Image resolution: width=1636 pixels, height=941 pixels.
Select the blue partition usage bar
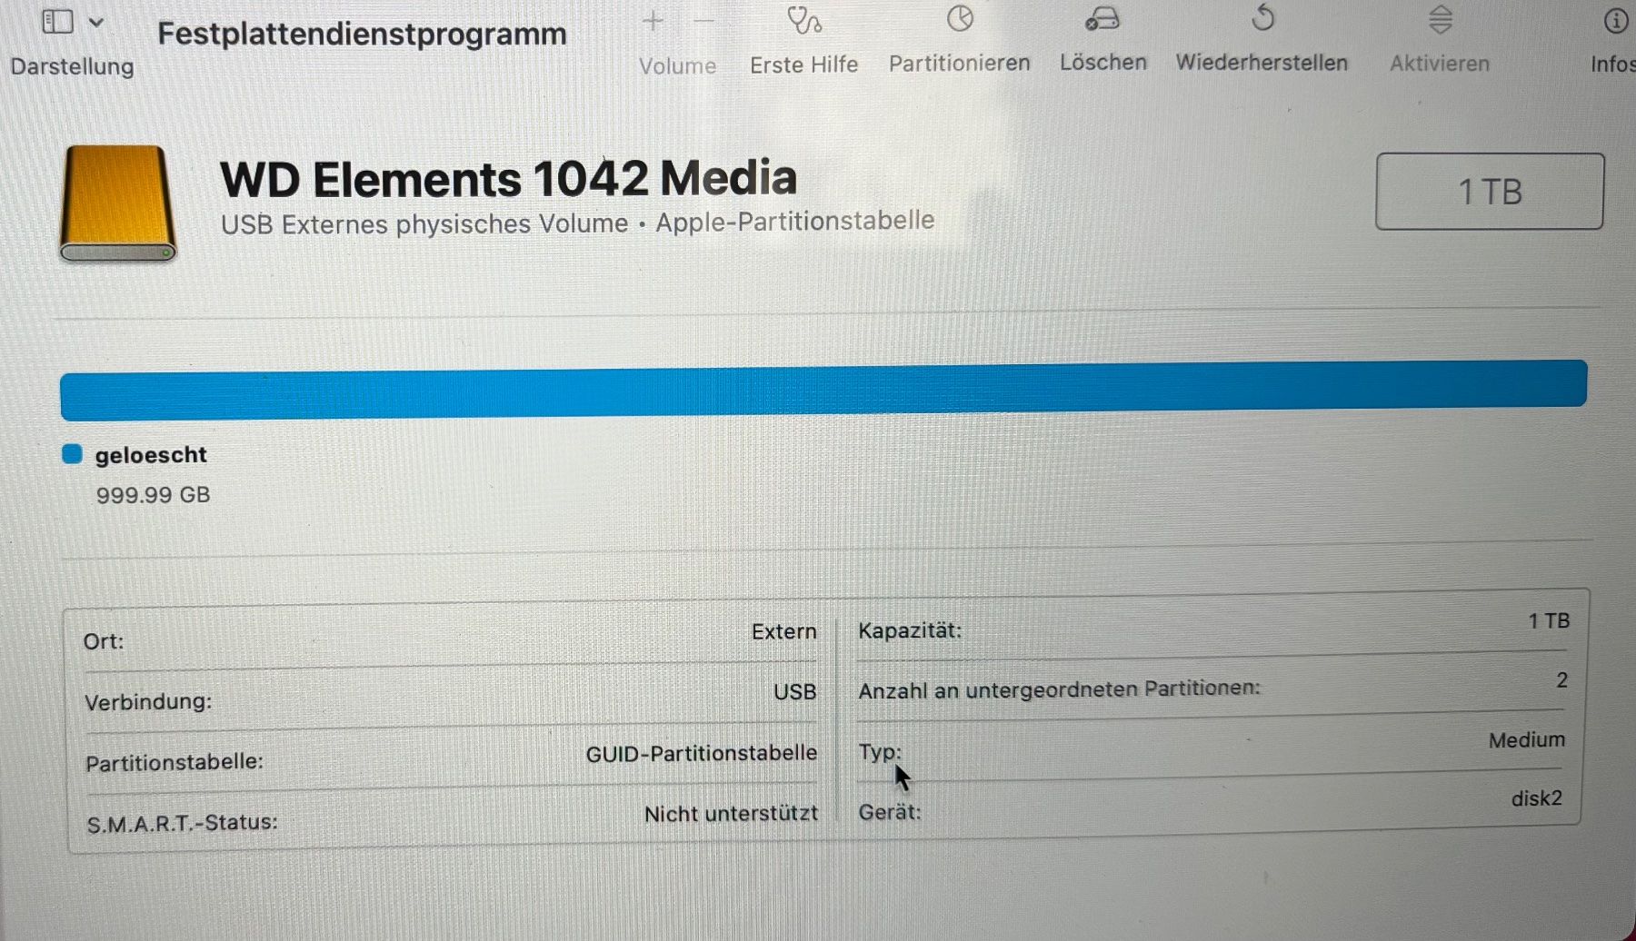coord(823,391)
